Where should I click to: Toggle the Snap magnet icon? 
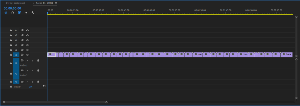point(13,13)
